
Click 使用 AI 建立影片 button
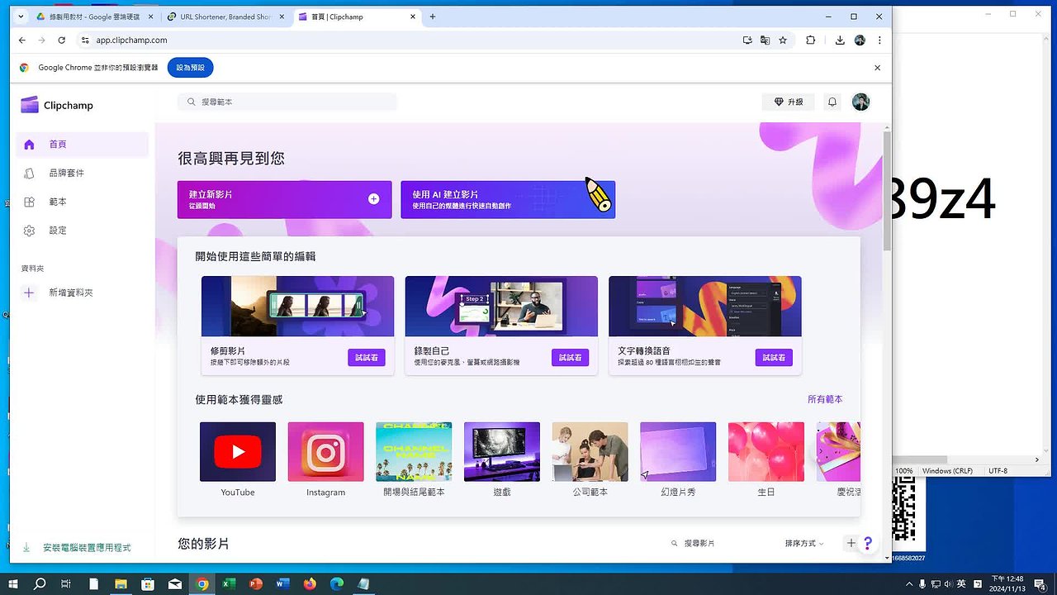[x=508, y=199]
